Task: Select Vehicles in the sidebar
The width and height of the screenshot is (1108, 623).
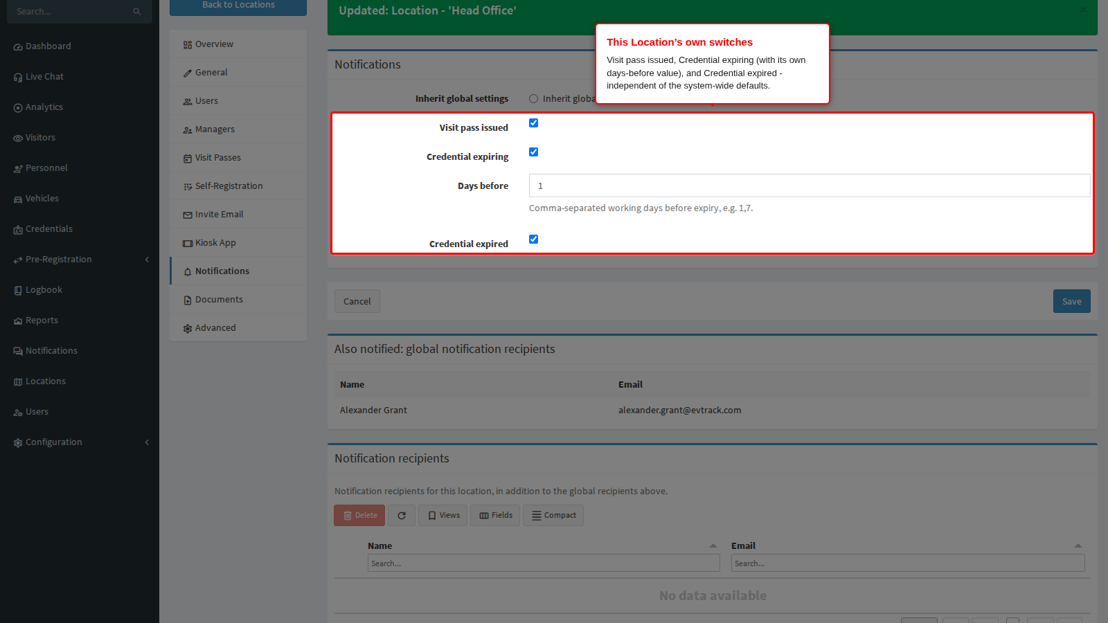Action: (x=36, y=199)
